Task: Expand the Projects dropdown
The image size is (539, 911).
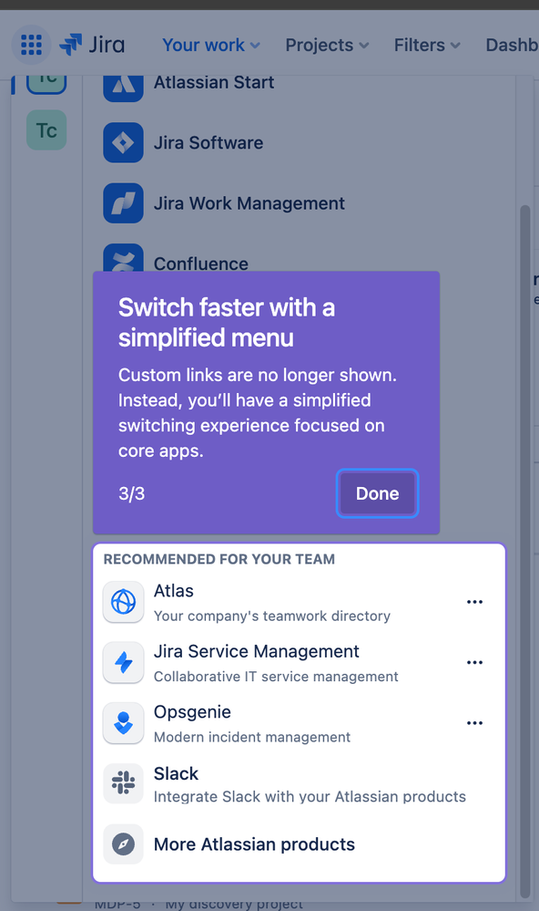Action: pyautogui.click(x=327, y=45)
